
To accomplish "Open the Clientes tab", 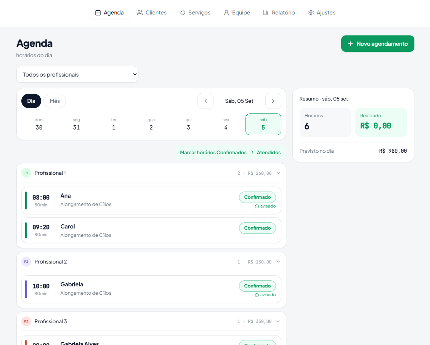I will (x=152, y=13).
